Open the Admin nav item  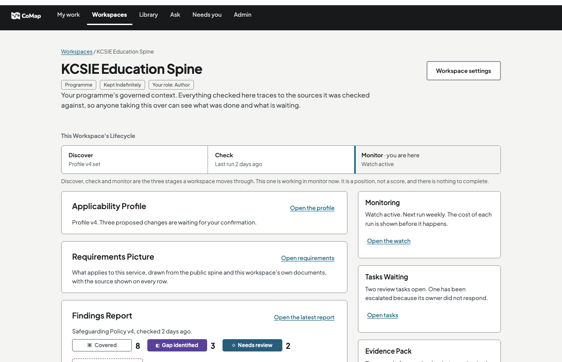coord(243,15)
